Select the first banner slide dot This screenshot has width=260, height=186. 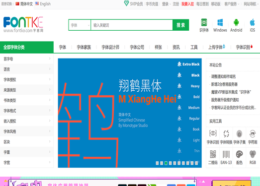tap(157, 163)
